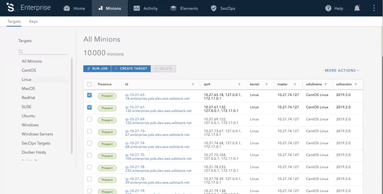Click the 10,000 minions count
383x194 pixels.
click(x=104, y=53)
